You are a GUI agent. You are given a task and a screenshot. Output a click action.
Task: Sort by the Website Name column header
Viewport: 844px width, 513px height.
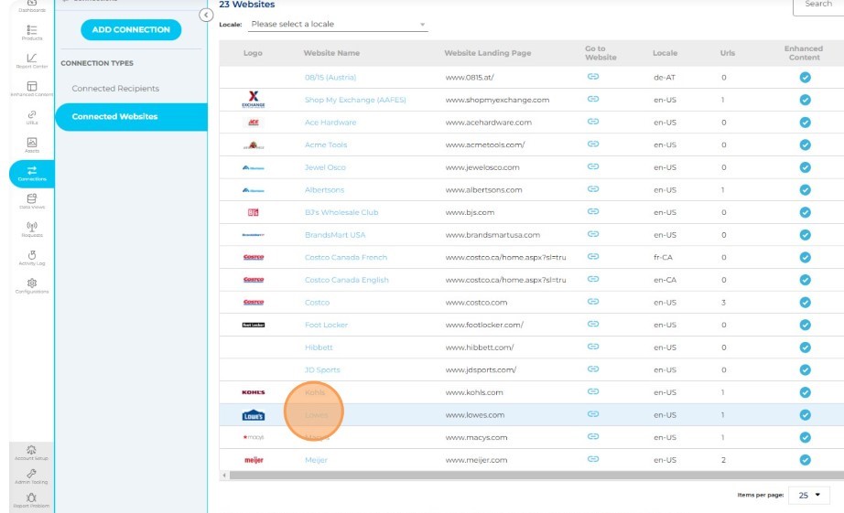pos(331,53)
